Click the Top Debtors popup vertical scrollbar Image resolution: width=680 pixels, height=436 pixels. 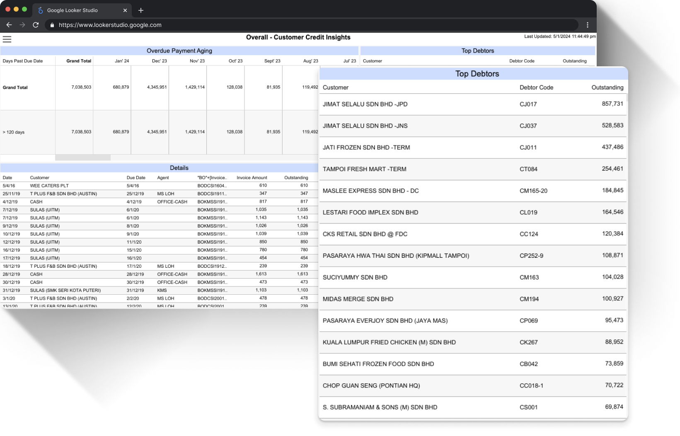(627, 98)
